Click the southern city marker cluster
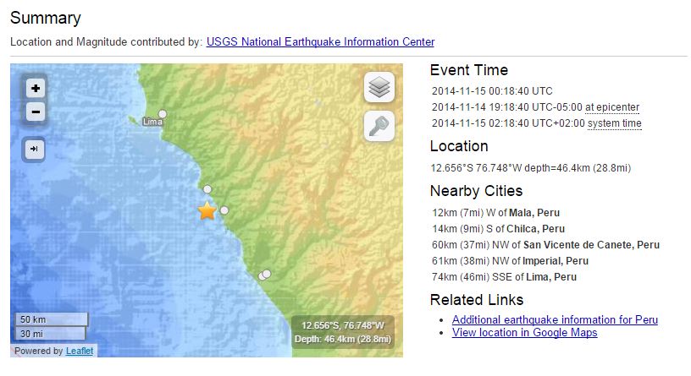691x376 pixels. pyautogui.click(x=265, y=275)
